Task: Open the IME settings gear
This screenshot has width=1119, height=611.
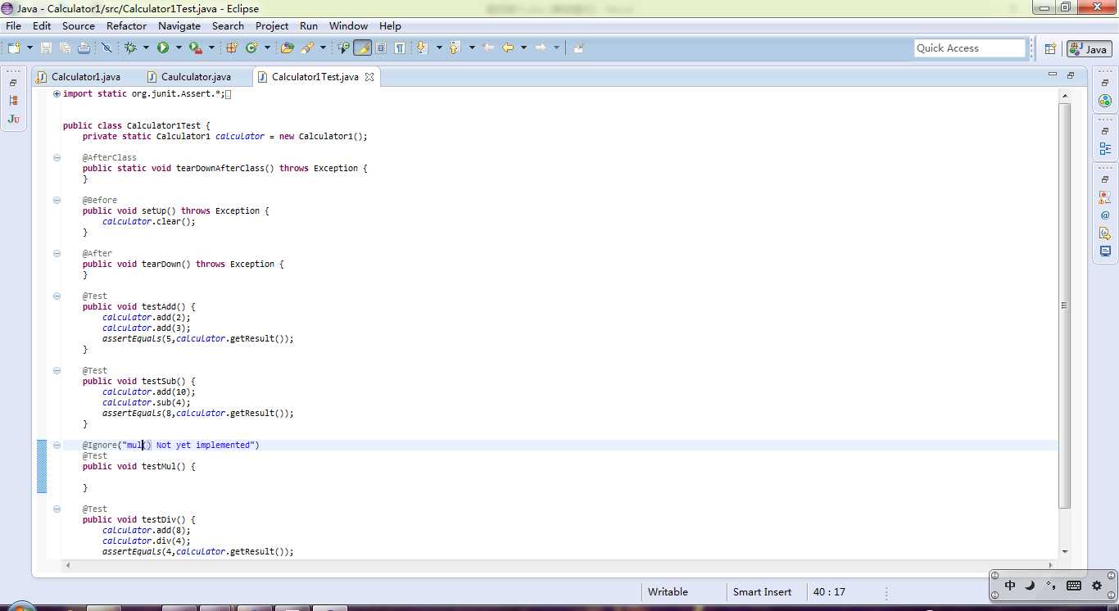Action: pos(1097,586)
